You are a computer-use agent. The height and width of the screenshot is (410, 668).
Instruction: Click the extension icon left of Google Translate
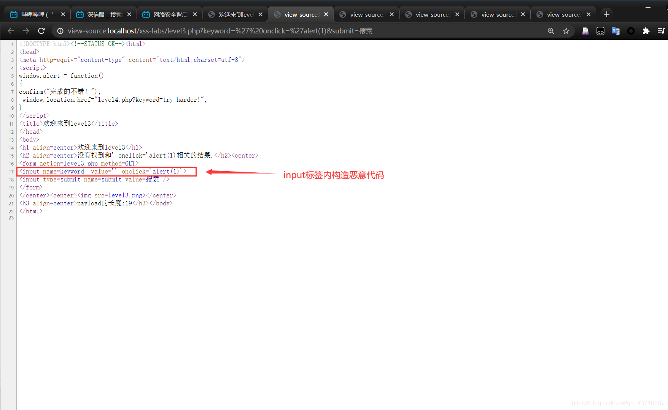tap(600, 31)
